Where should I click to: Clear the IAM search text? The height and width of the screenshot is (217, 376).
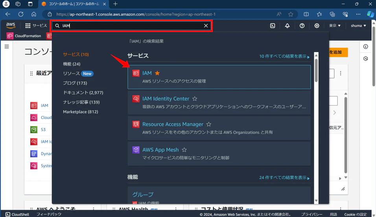(206, 25)
